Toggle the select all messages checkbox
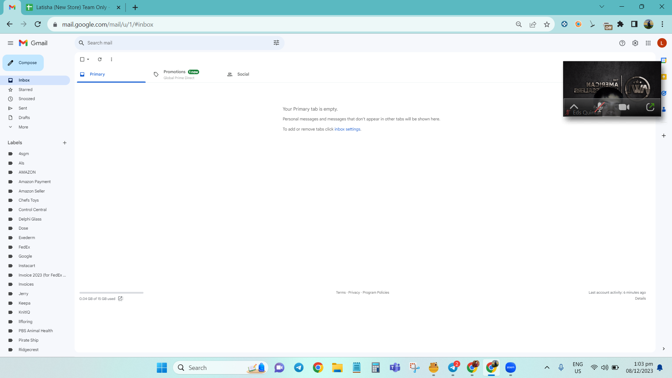This screenshot has width=672, height=378. point(82,59)
